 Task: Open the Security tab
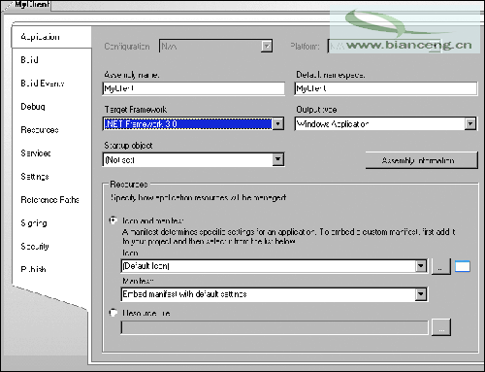(35, 247)
